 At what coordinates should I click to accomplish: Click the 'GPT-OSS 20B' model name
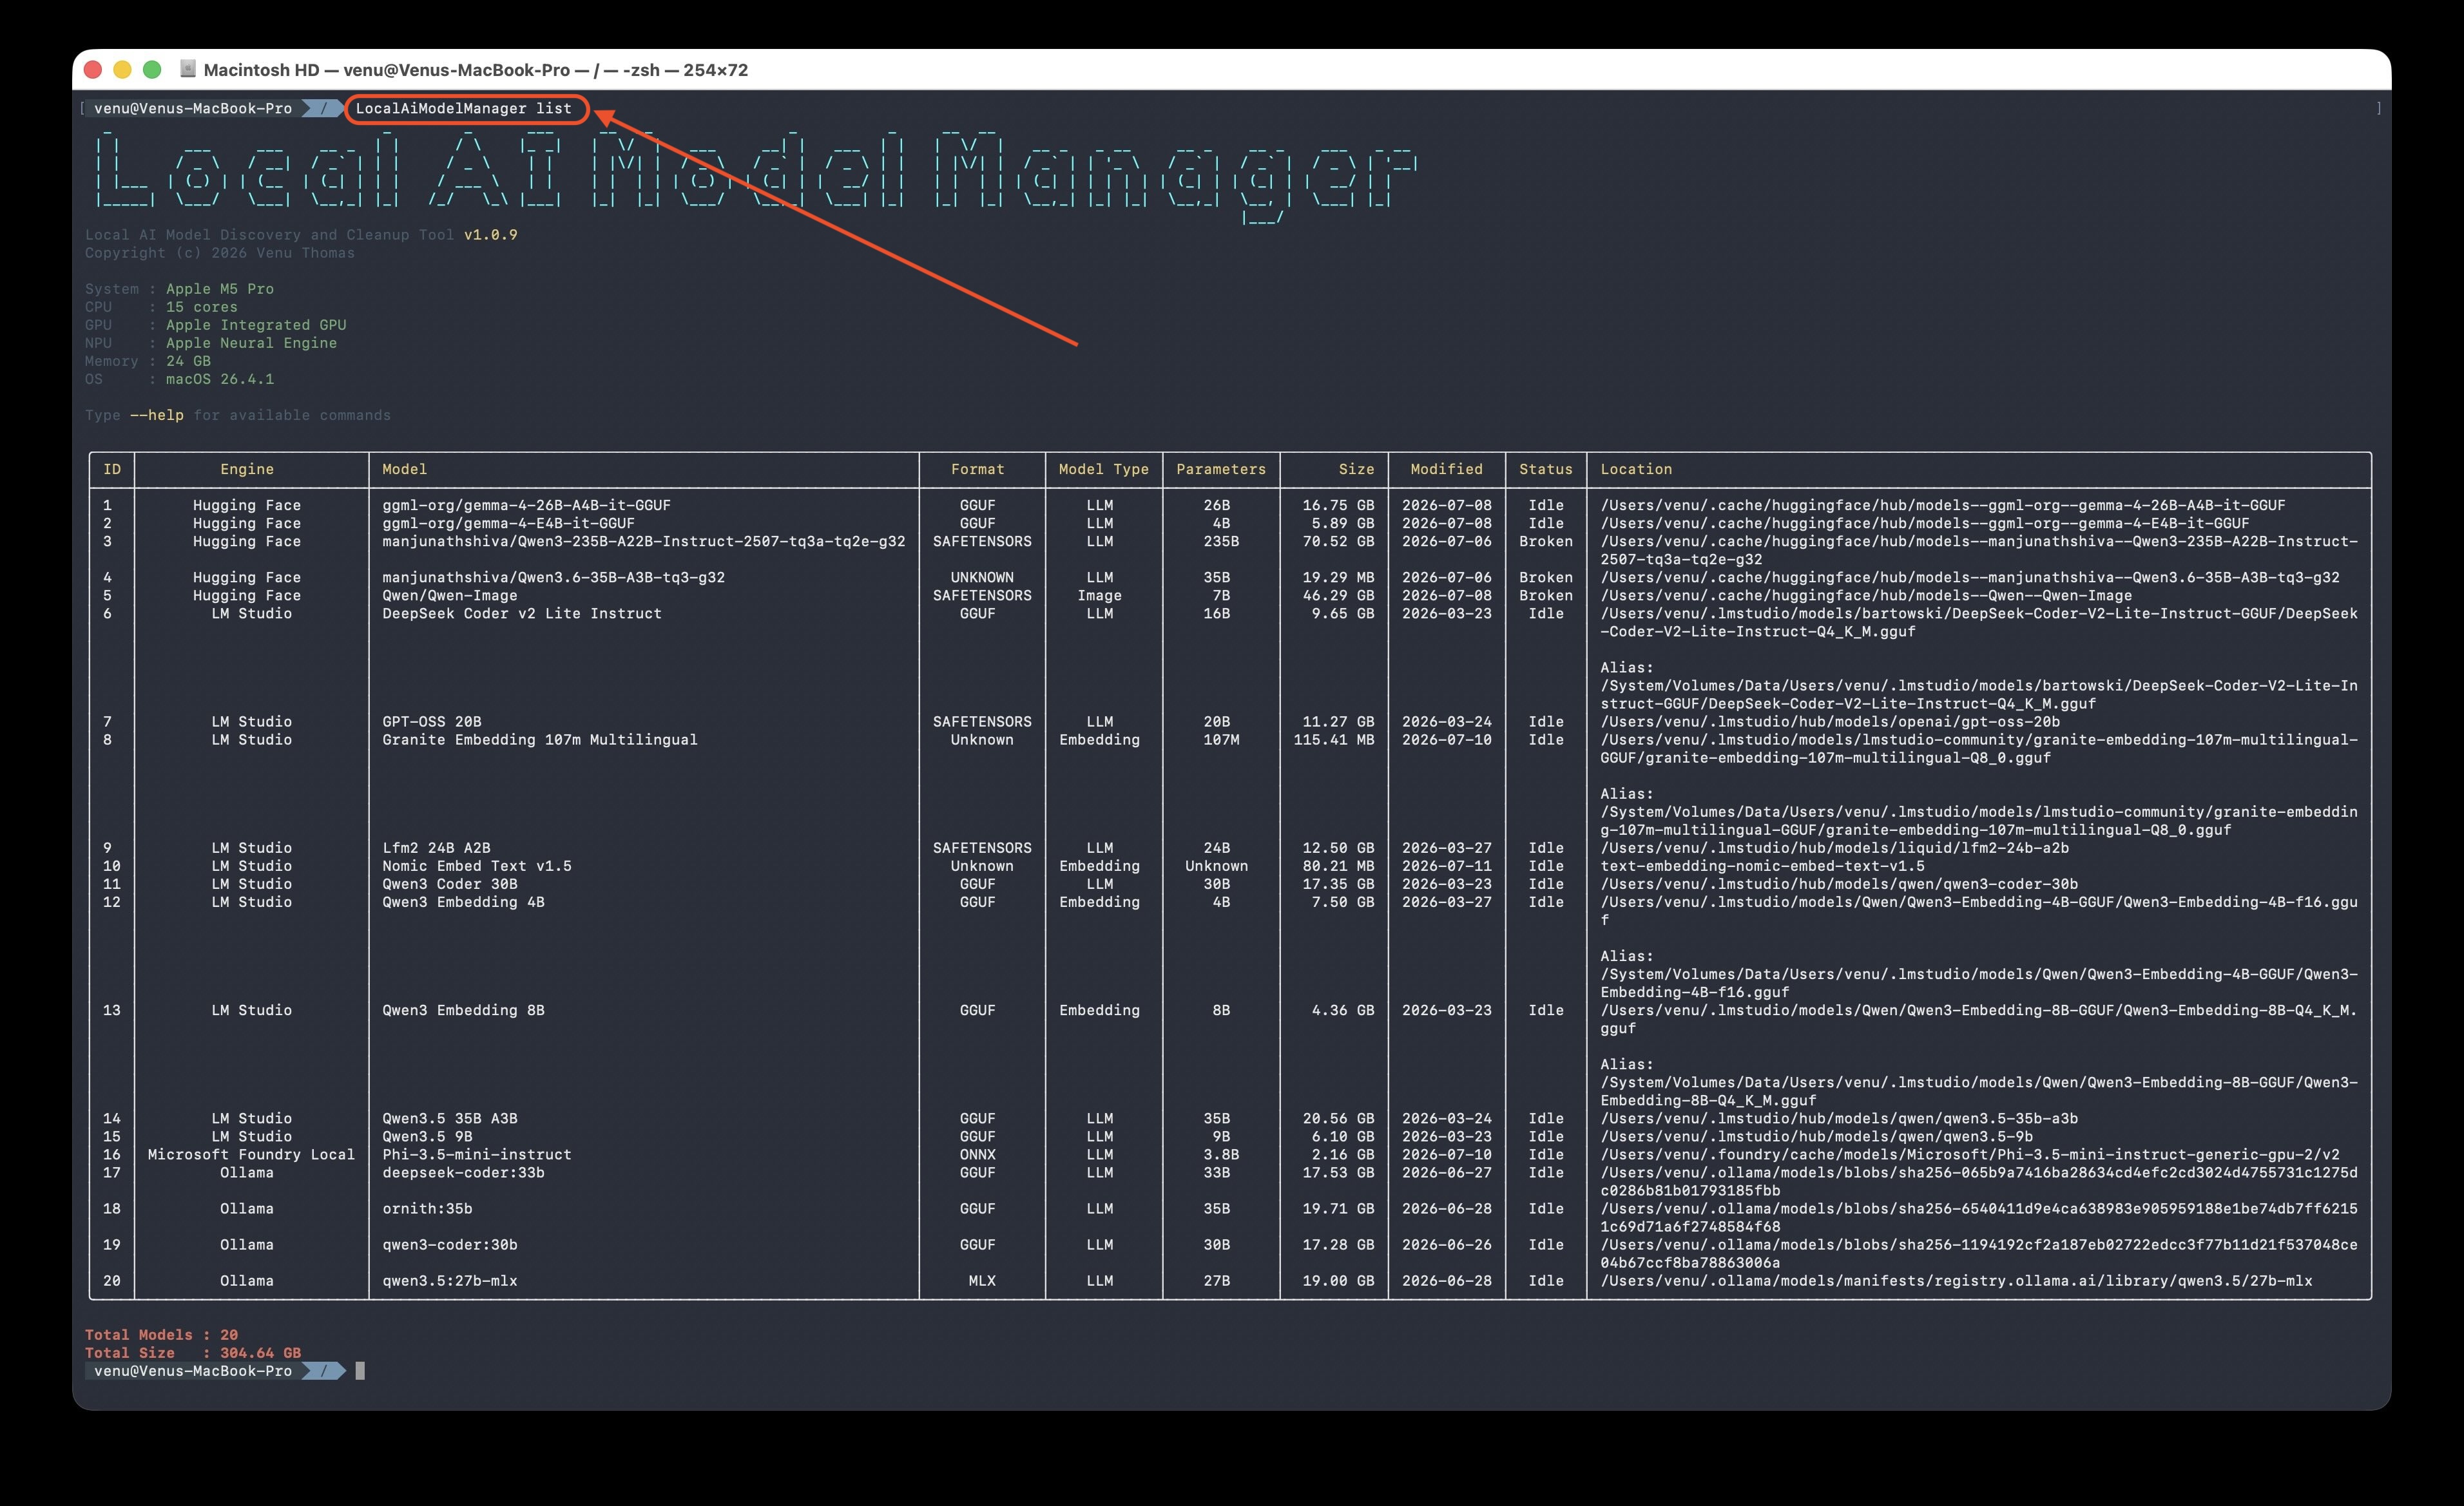(x=432, y=721)
